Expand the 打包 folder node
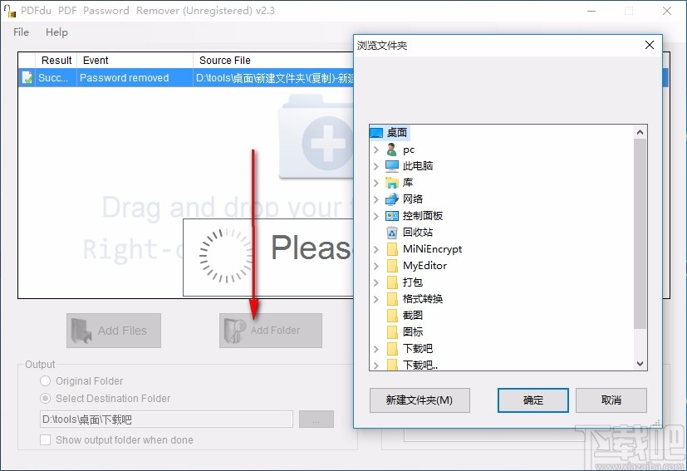Viewport: 687px width, 471px height. [x=376, y=282]
